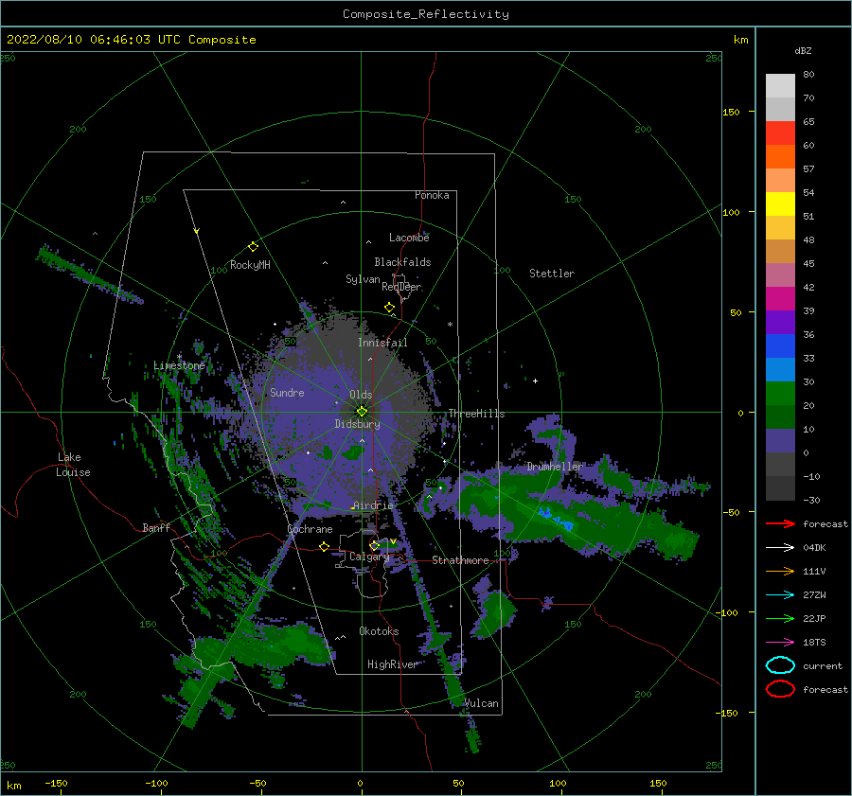
Task: Click the Blackfalds city label
Action: pyautogui.click(x=402, y=262)
